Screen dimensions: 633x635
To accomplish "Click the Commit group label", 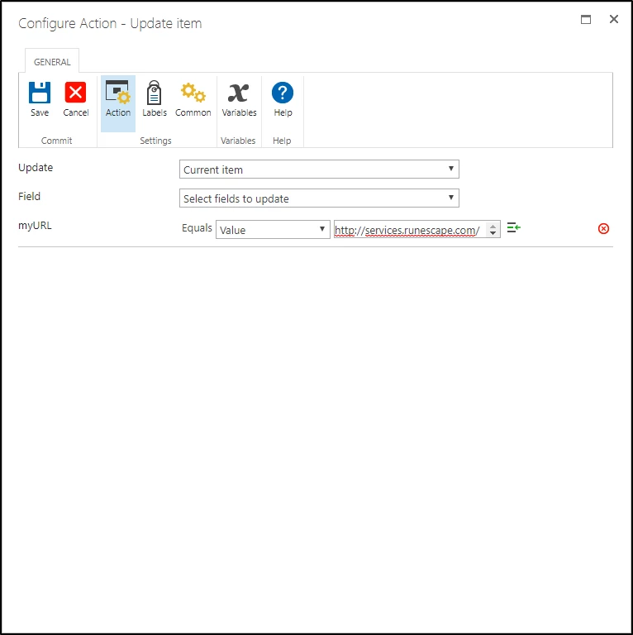I will tap(57, 141).
